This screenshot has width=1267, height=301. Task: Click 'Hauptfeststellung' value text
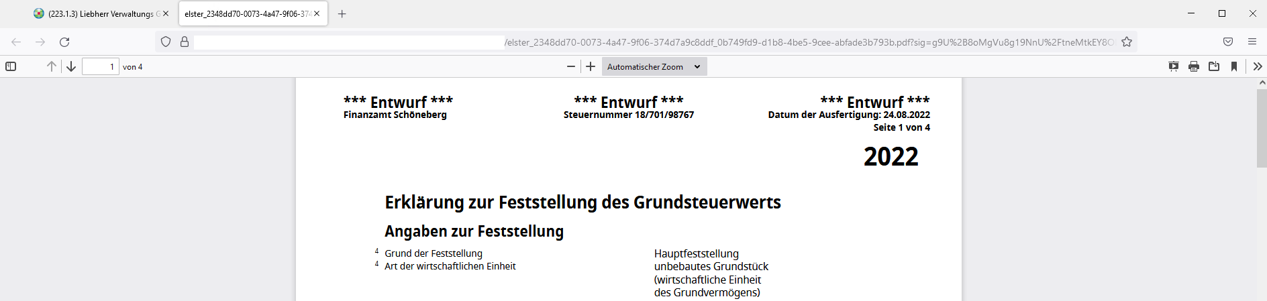pos(697,253)
